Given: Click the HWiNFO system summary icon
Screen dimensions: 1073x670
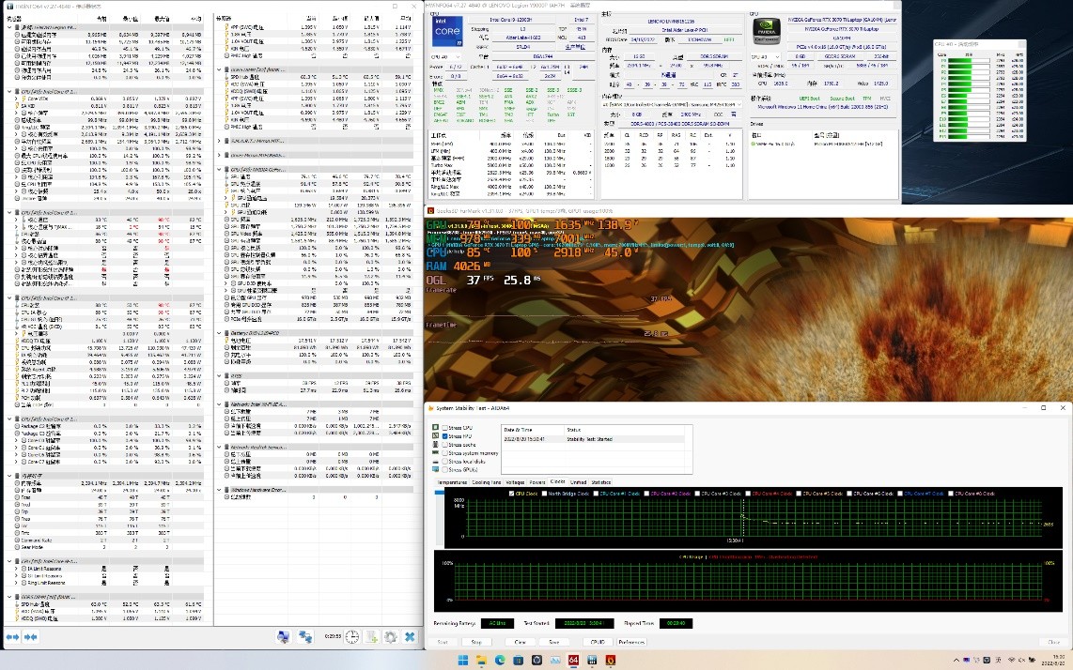Looking at the screenshot, I should pyautogui.click(x=284, y=637).
